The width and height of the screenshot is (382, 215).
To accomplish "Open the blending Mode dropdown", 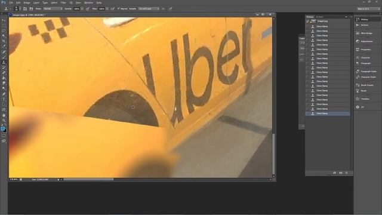I will point(53,9).
